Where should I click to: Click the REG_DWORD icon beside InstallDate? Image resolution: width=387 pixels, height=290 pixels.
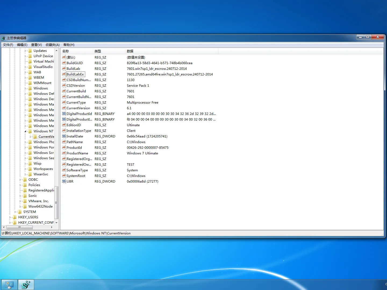pyautogui.click(x=64, y=136)
